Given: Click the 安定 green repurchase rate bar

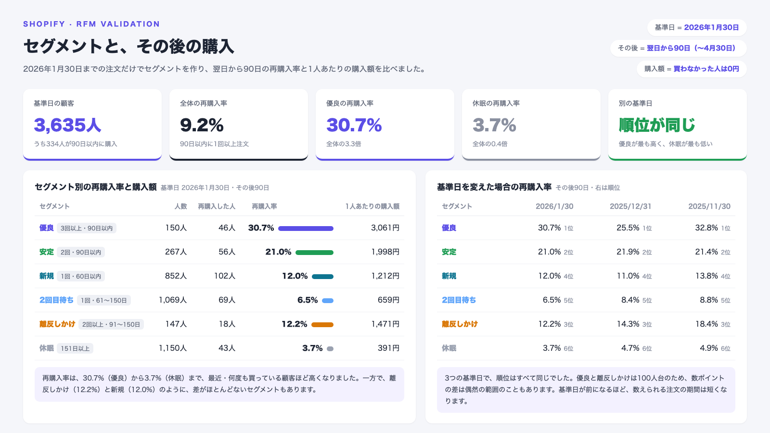Looking at the screenshot, I should [x=314, y=253].
